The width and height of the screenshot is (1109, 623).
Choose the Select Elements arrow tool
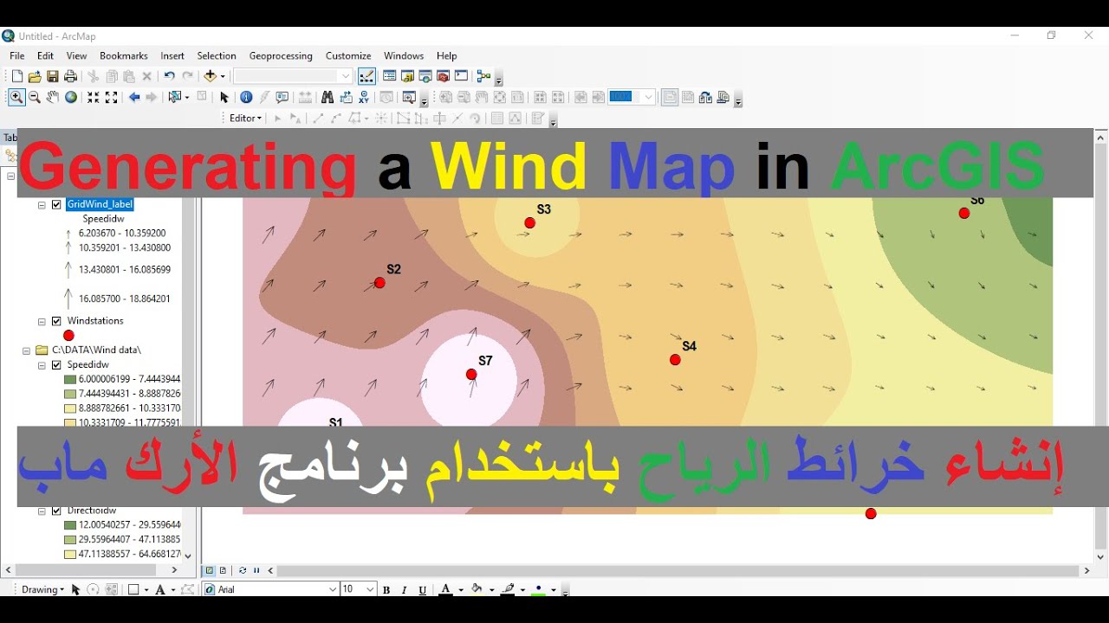tap(224, 98)
